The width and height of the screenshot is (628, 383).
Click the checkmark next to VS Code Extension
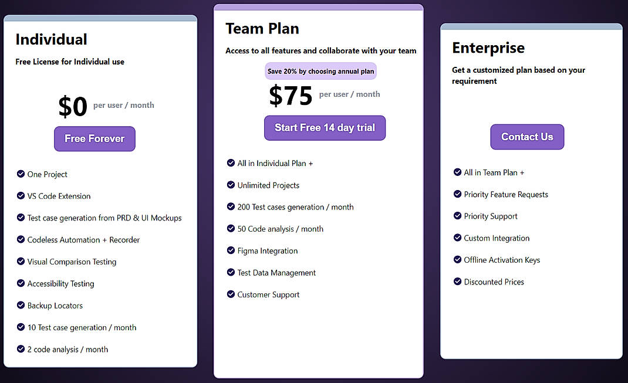21,196
